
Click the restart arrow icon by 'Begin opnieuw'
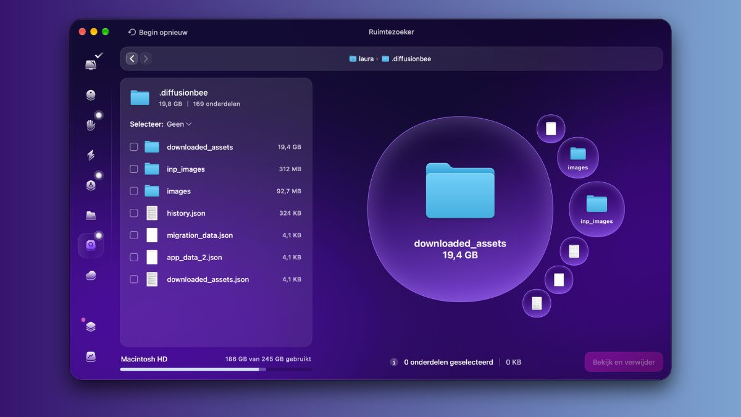tap(132, 32)
